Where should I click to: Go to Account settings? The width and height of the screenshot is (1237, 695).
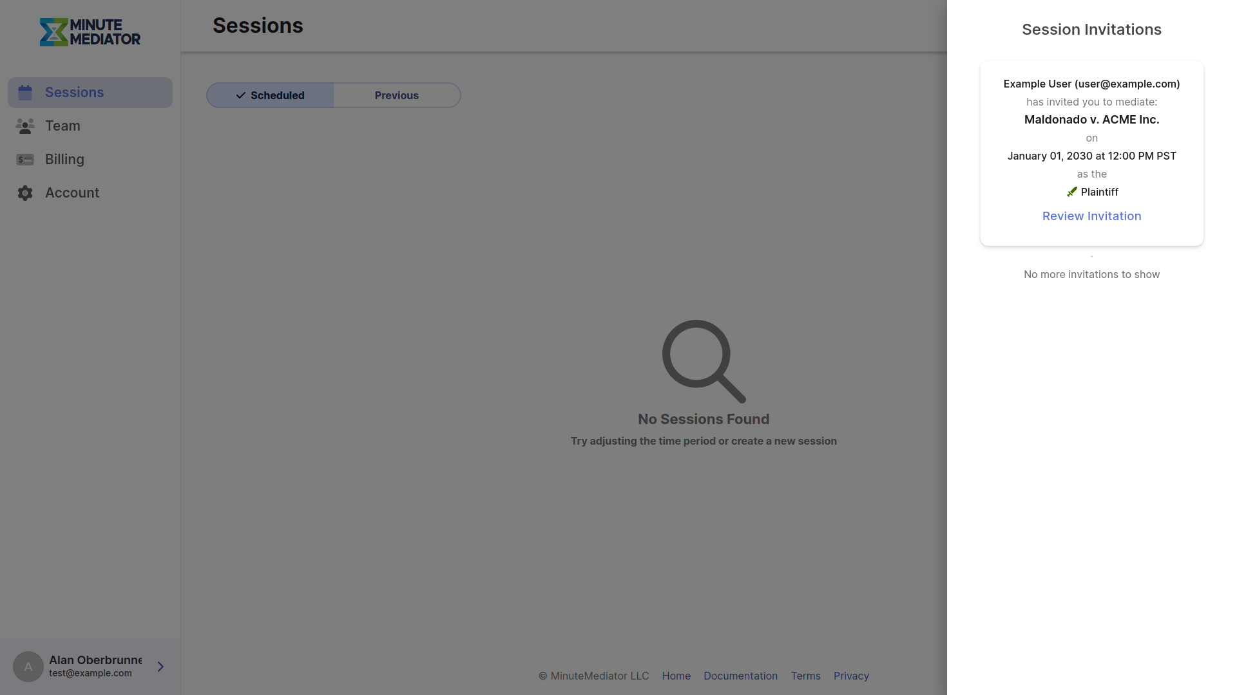pos(72,193)
